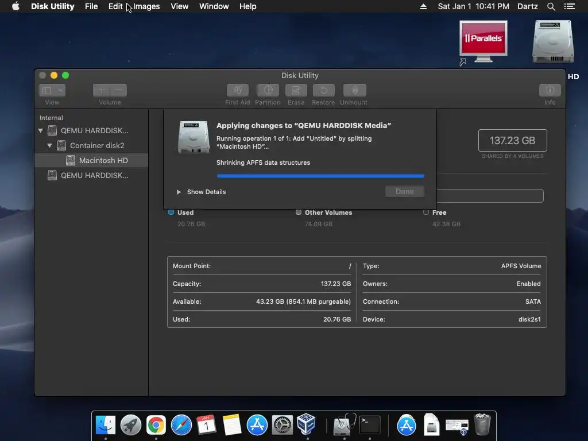Click the disk2s1 device value

(529, 319)
